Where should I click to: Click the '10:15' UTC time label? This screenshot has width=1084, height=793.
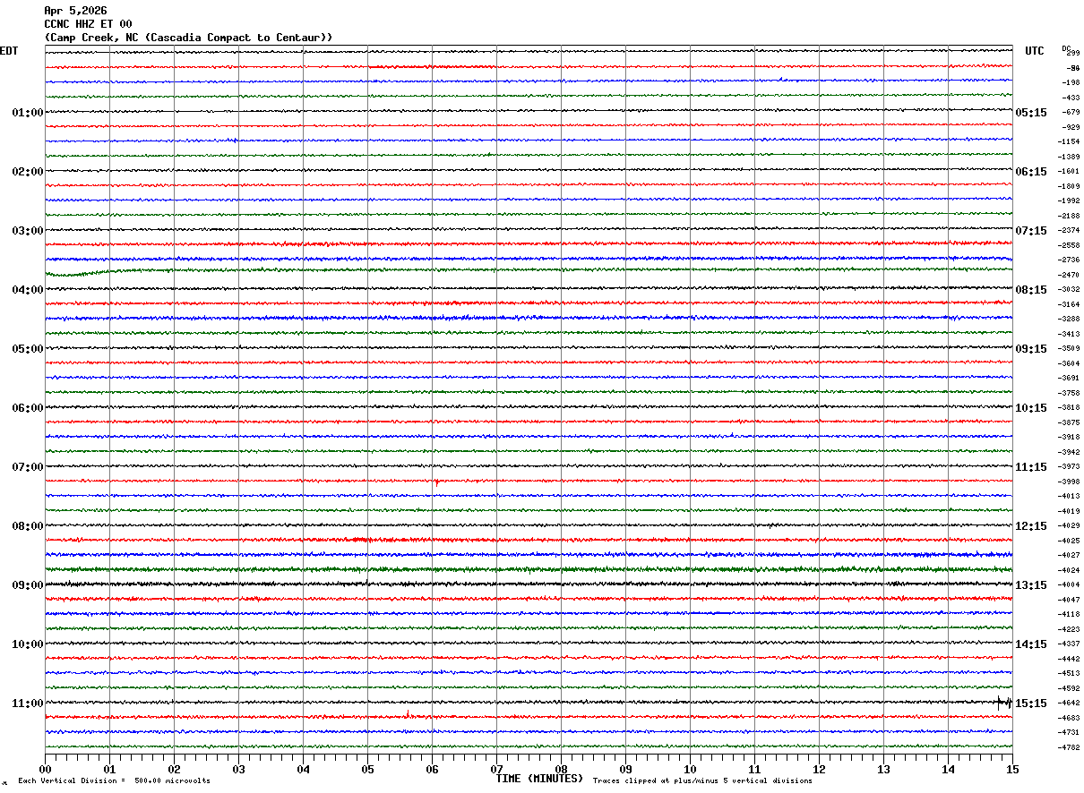[x=1031, y=408]
